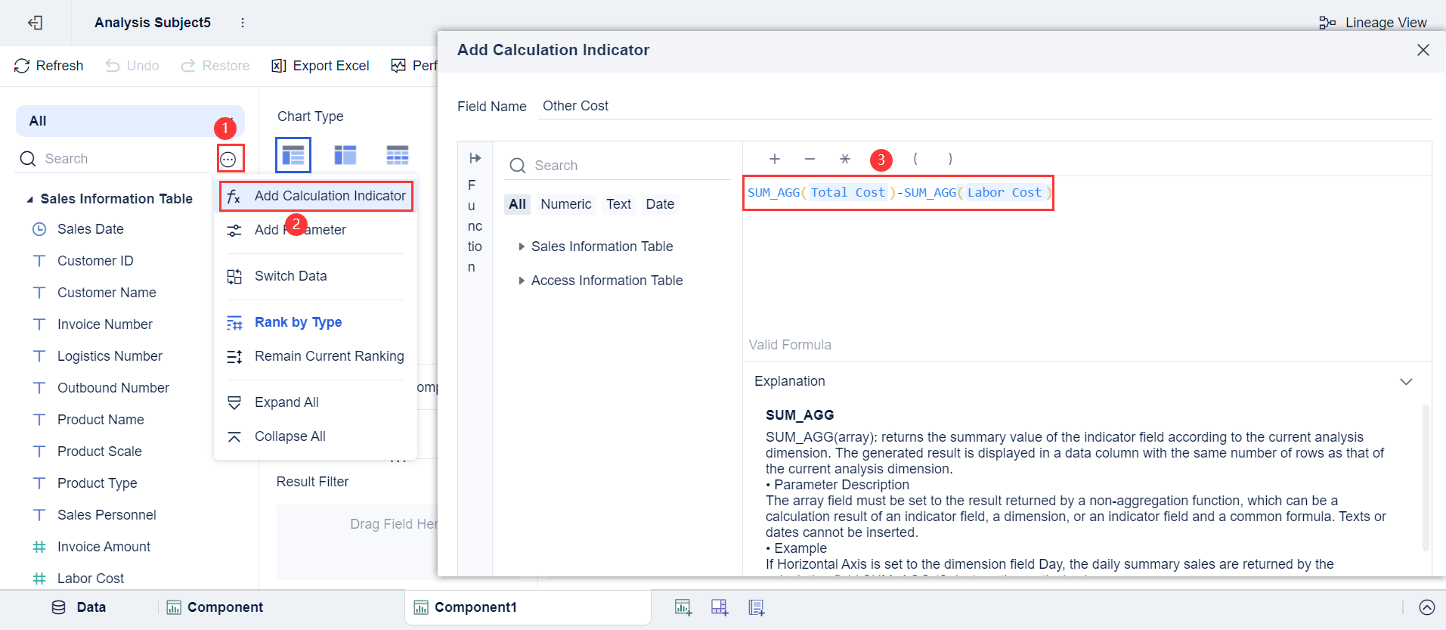Collapse the Explanation section chevron
1446x630 pixels.
coord(1406,381)
